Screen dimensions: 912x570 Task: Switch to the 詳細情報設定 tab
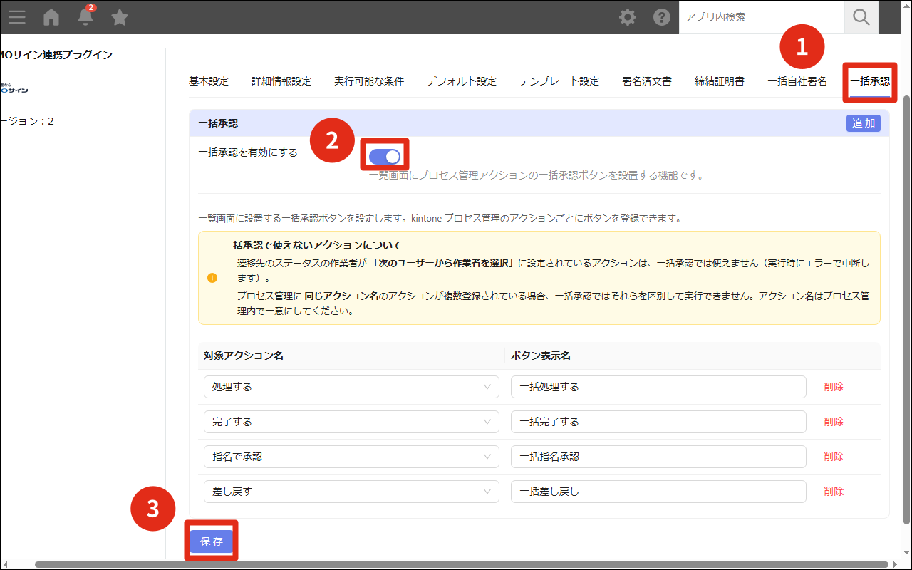coord(281,81)
